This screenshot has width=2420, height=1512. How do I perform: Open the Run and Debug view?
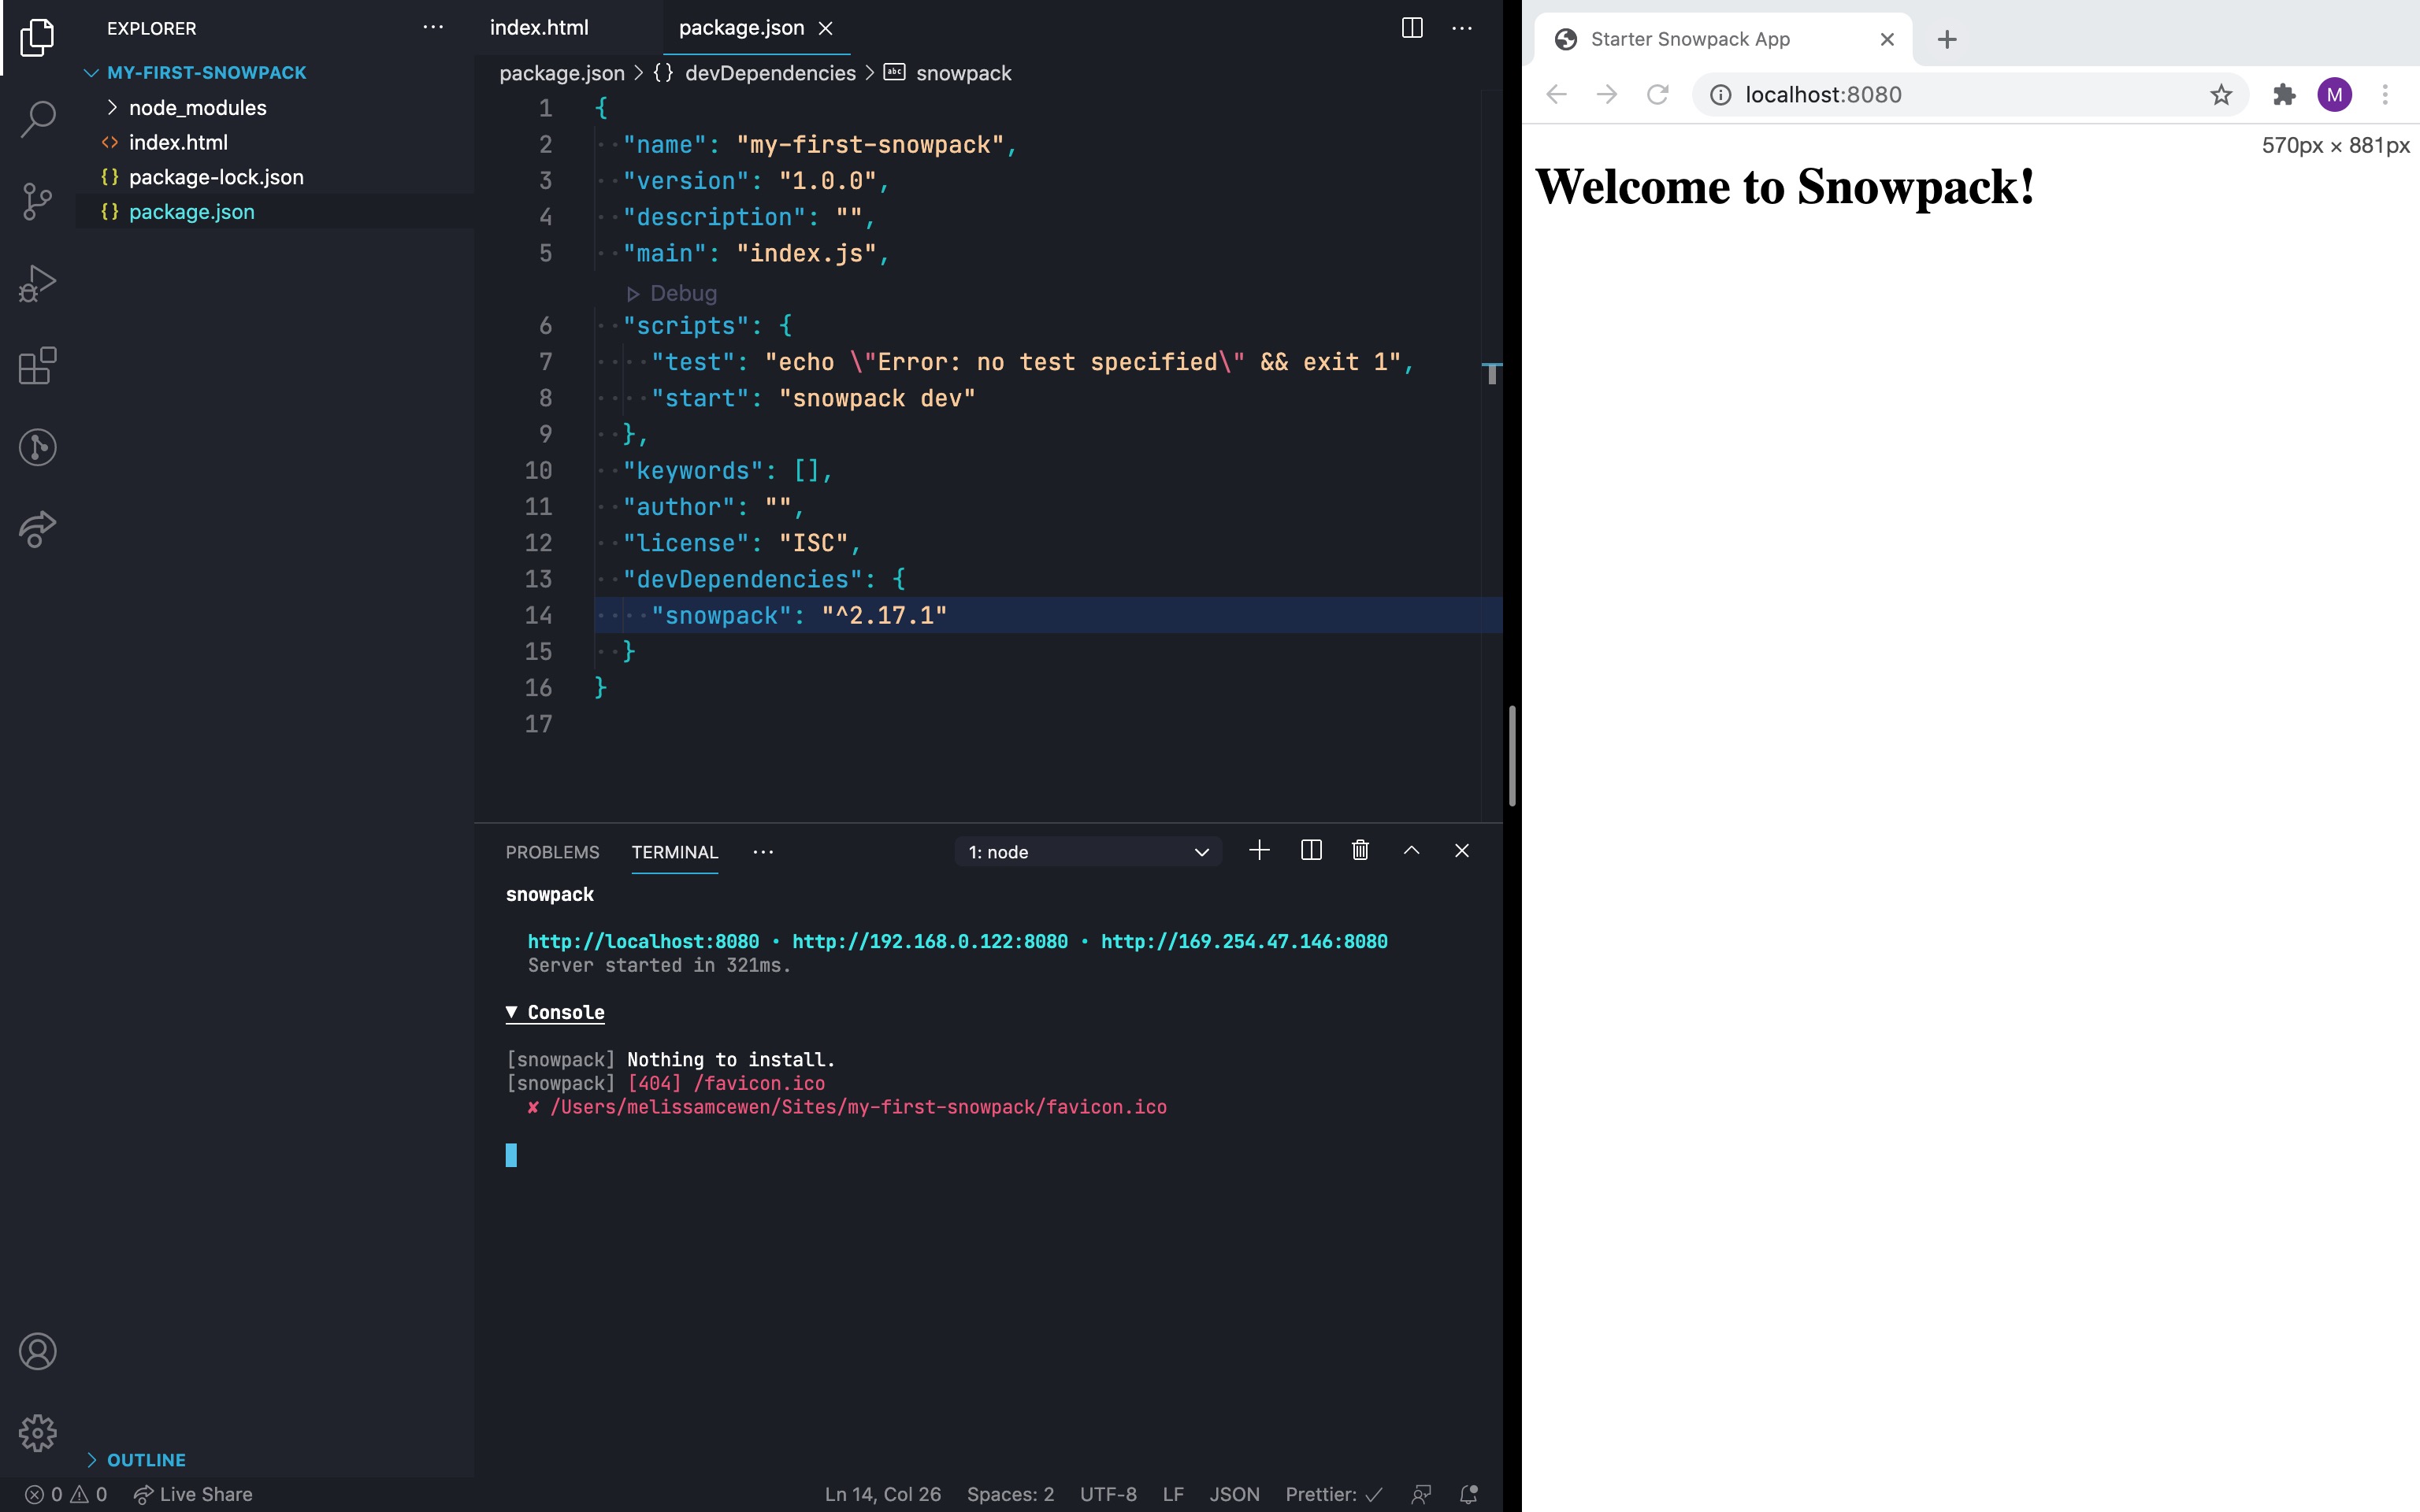(37, 283)
